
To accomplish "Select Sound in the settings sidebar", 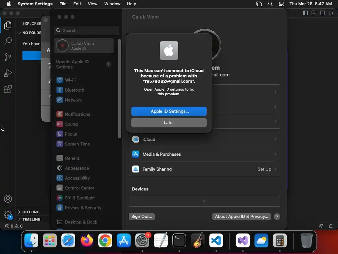I will click(x=84, y=124).
